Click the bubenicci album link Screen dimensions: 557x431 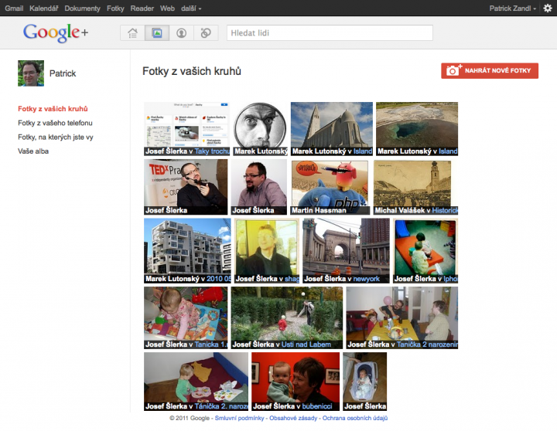click(x=317, y=406)
